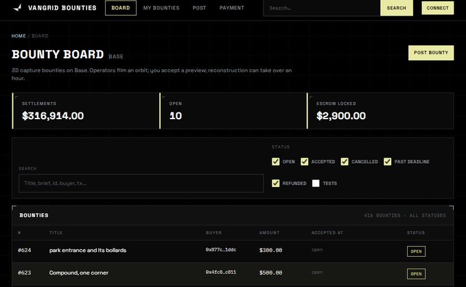Click the Amount column header
Viewport: 466px width, 287px height.
pyautogui.click(x=269, y=233)
